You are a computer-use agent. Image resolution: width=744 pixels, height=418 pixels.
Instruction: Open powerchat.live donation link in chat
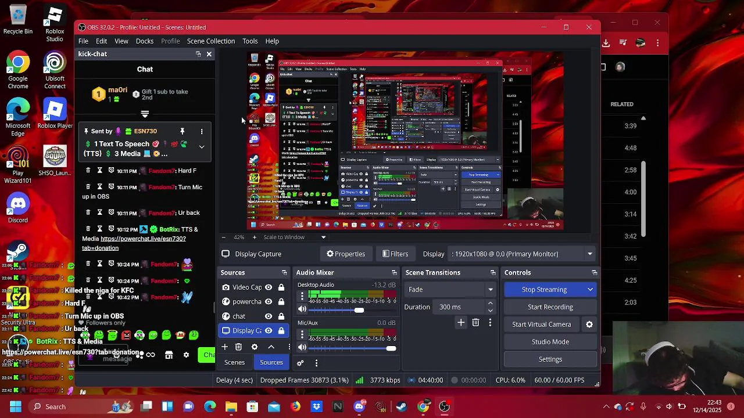tap(134, 243)
